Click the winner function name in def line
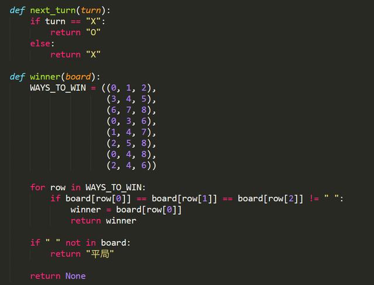374x285 pixels. (45, 77)
